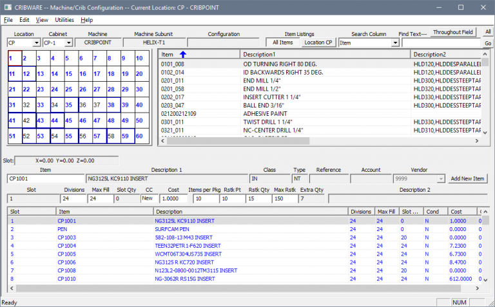Toggle the Throughout Field search option
Screen dimensions: 495x307
[x=452, y=32]
